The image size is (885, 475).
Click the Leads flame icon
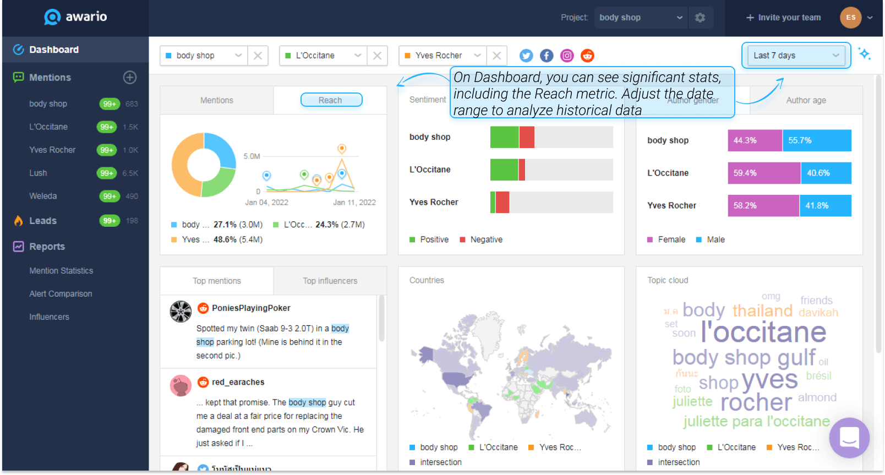coord(19,221)
